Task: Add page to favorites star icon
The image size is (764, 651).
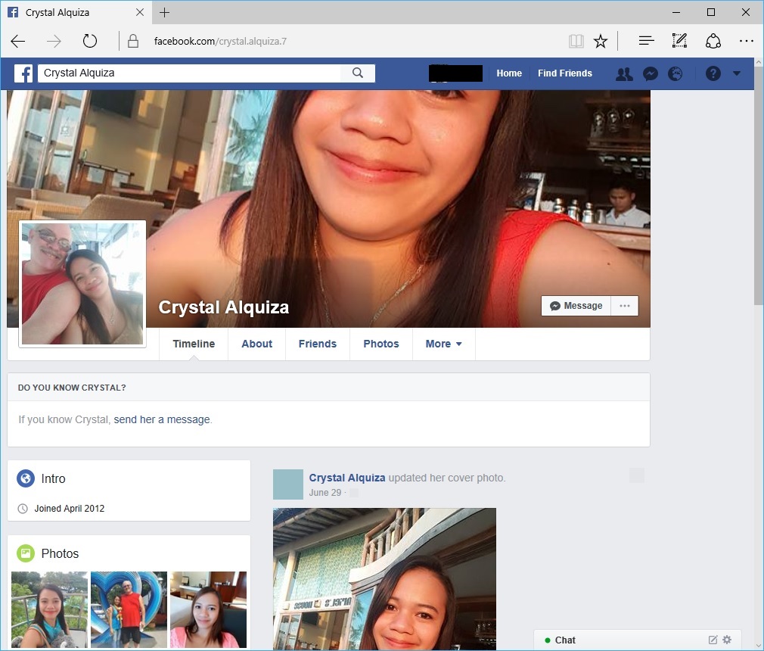Action: (601, 41)
